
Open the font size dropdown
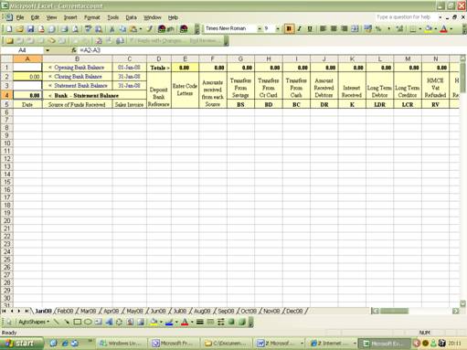(278, 28)
